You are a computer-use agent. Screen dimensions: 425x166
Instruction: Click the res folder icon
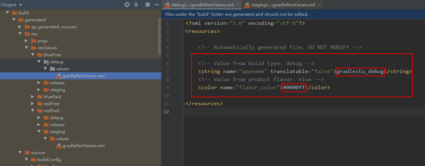pyautogui.click(x=27, y=34)
